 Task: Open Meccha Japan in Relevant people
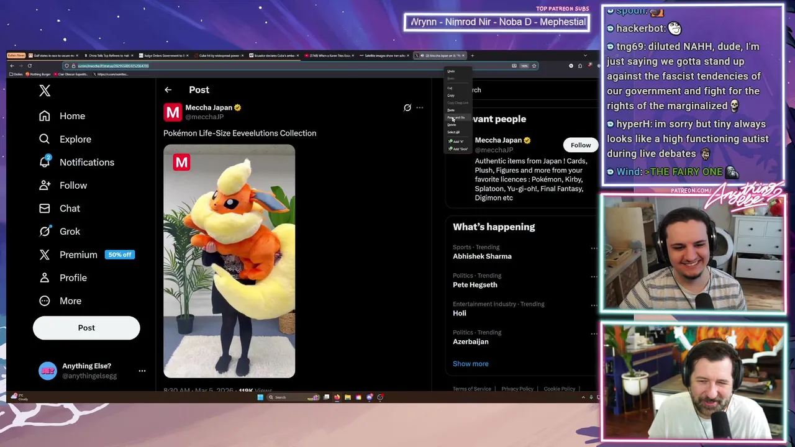(498, 140)
